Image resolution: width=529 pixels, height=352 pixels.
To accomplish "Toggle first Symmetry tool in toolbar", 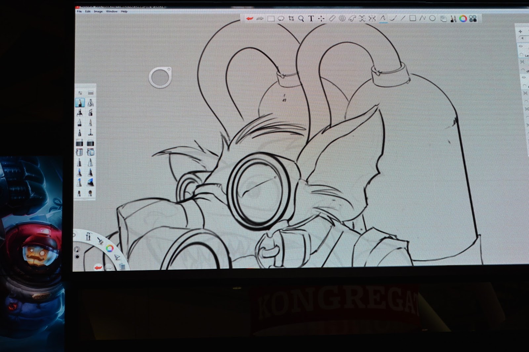I will [362, 18].
